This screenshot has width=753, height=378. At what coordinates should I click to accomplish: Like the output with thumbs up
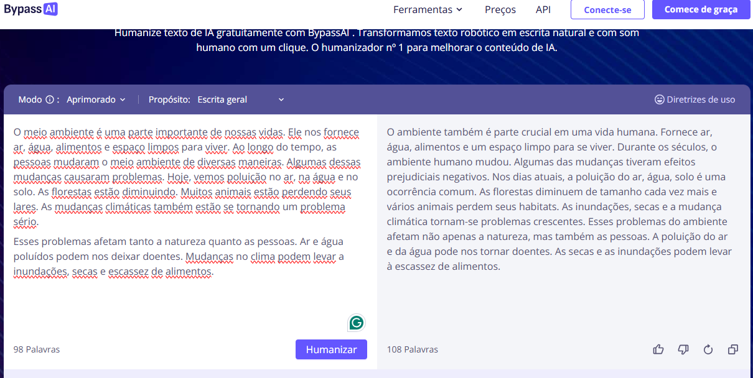pos(658,349)
